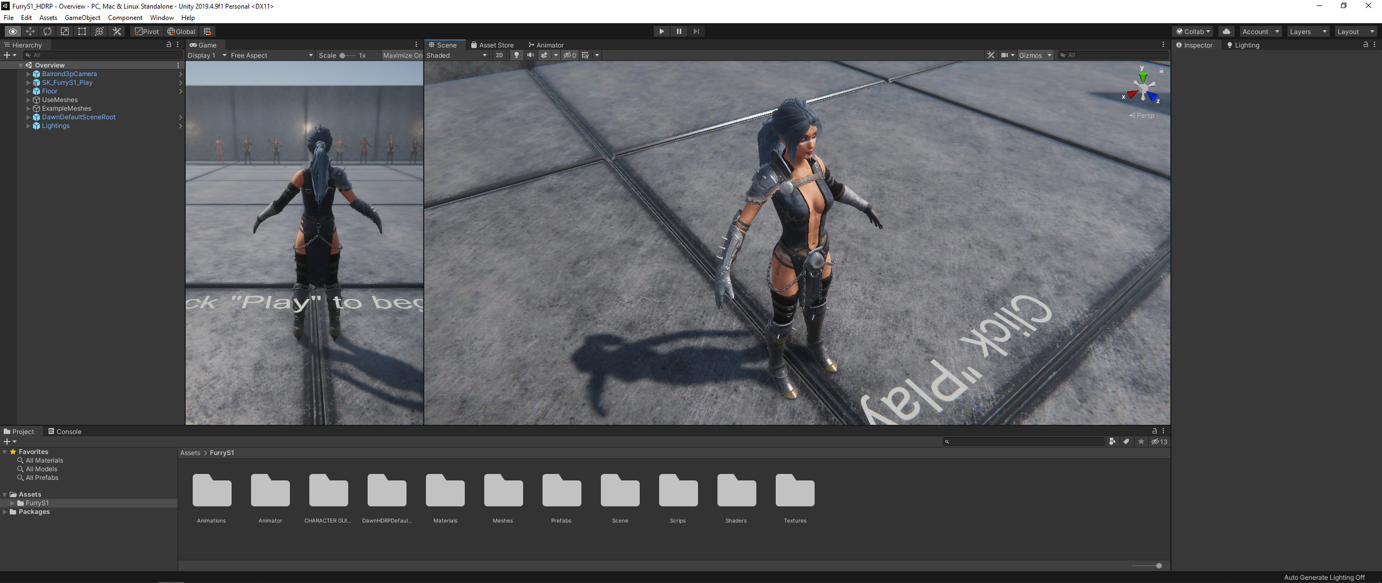This screenshot has height=583, width=1382.
Task: Toggle 2D mode in Scene view
Action: pos(499,55)
